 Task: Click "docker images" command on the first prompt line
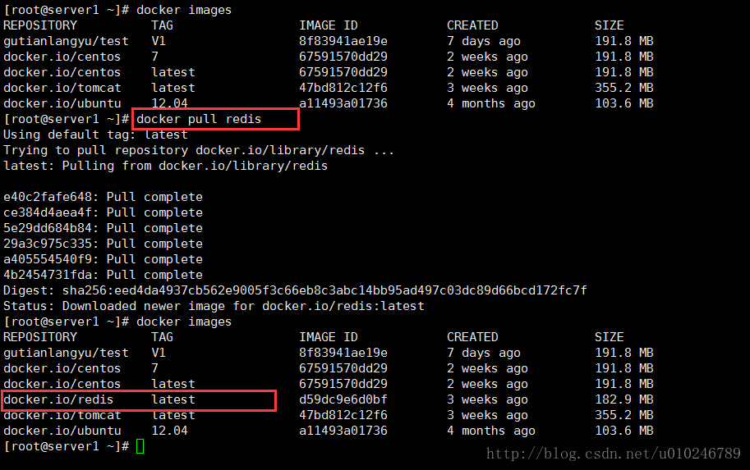click(x=184, y=10)
